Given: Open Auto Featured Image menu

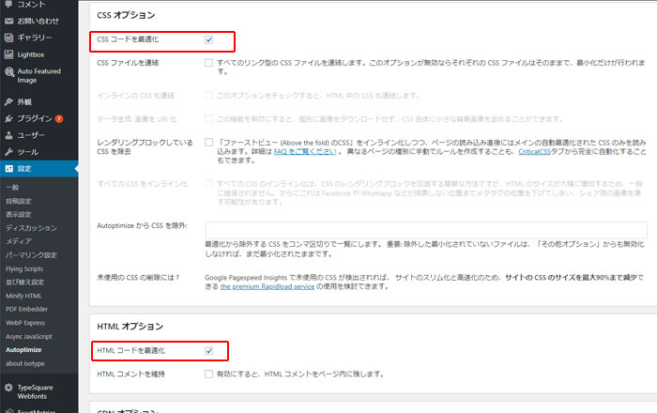Looking at the screenshot, I should 39,76.
